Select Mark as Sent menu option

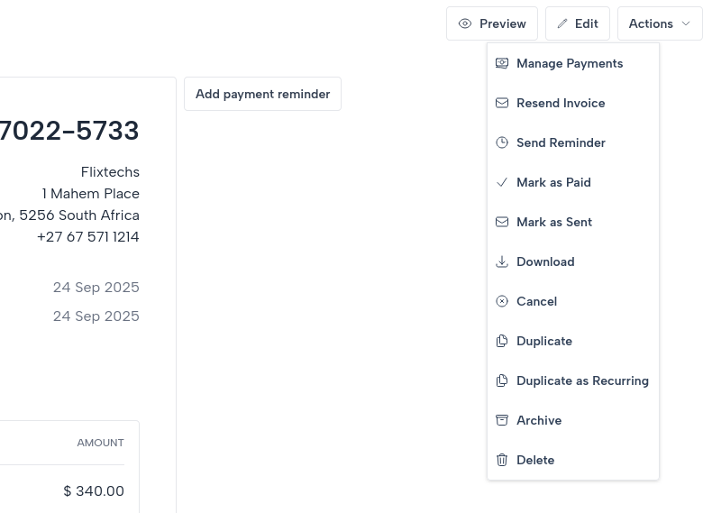[554, 222]
